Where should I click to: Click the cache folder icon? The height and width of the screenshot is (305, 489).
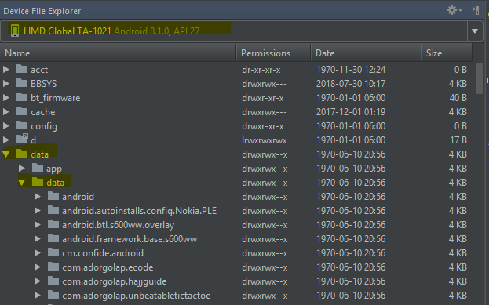point(22,111)
